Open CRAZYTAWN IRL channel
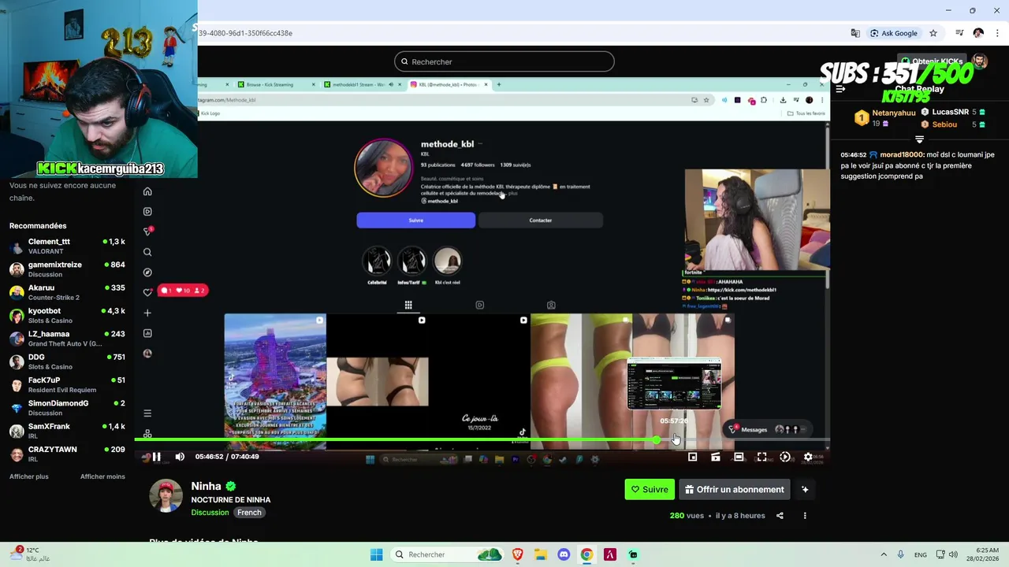 [x=67, y=454]
